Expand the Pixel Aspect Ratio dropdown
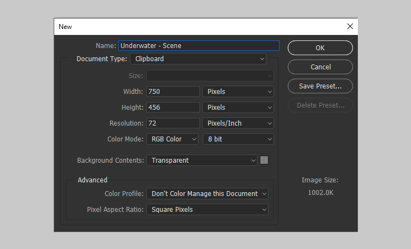The image size is (411, 249). (207, 210)
